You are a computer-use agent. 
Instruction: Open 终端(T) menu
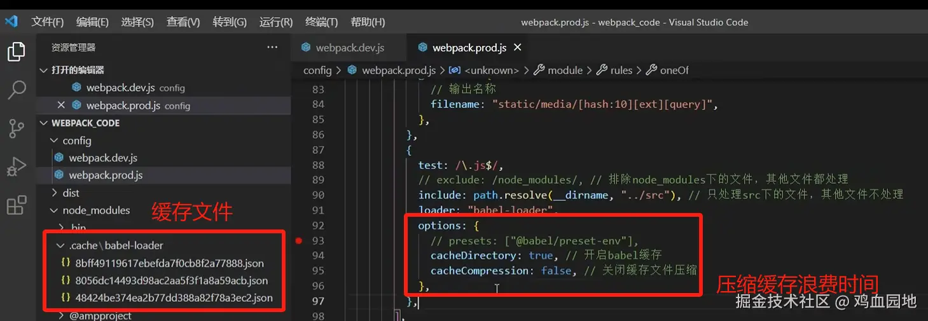coord(322,22)
